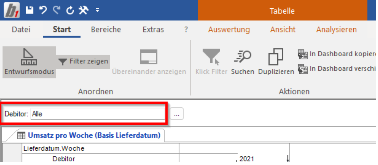Save using the floppy disk icon
Viewport: 378px width, 165px height.
30,10
